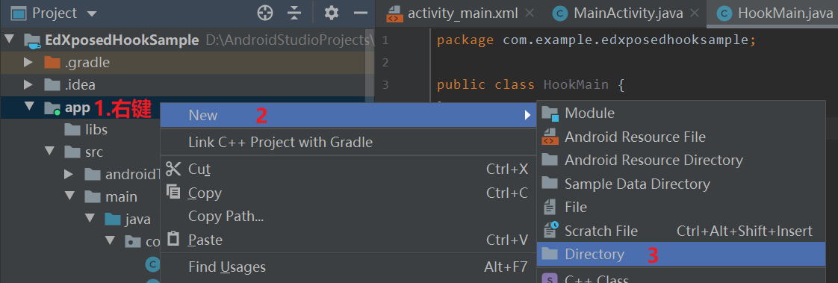Collapse the src folder
Screen dimensions: 838x283
(50, 152)
